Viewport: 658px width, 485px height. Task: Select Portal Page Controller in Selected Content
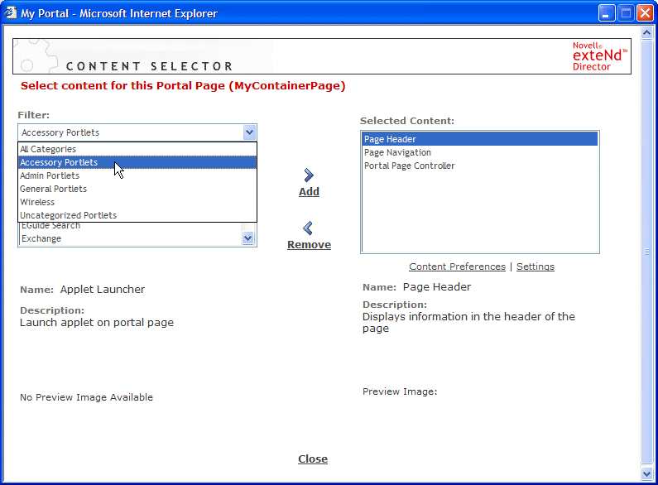click(480, 166)
